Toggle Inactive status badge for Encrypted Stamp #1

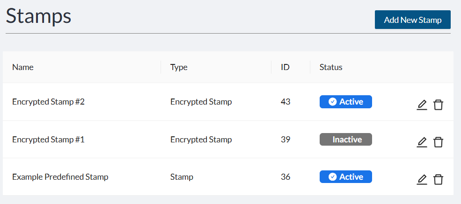click(x=346, y=139)
